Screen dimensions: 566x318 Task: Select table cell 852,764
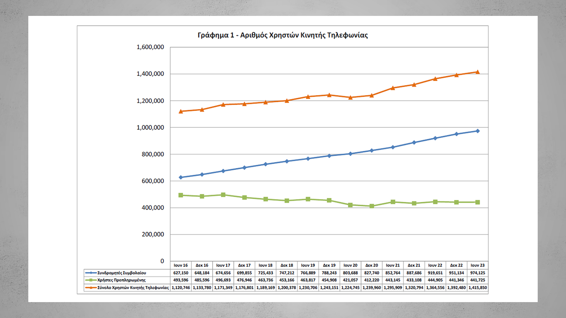393,273
